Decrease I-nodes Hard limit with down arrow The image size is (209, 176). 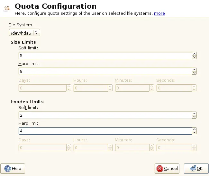click(194, 132)
